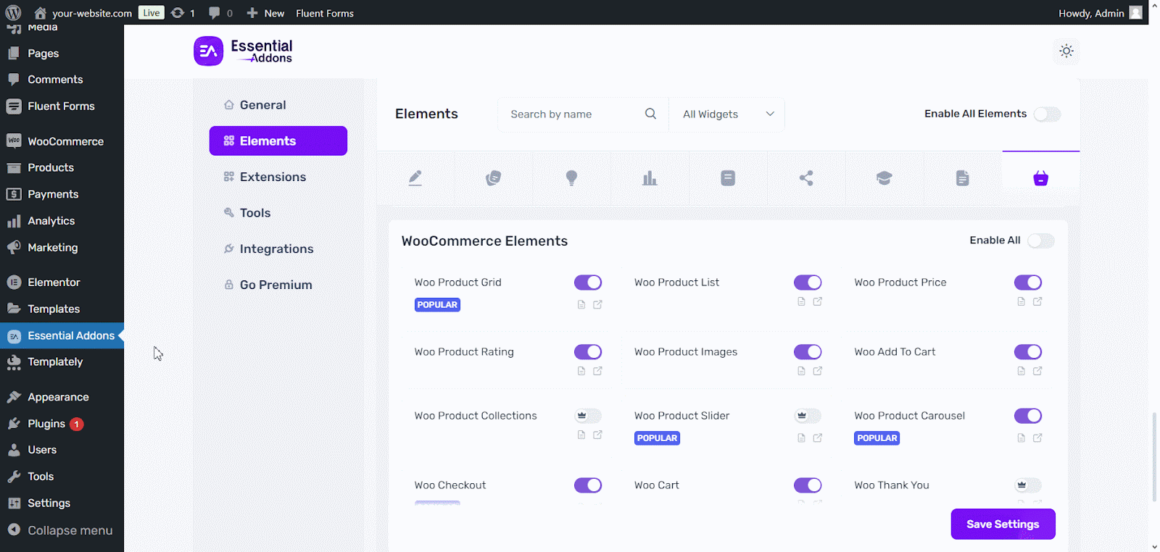Open the dynamic content elements tab icon

pos(493,178)
